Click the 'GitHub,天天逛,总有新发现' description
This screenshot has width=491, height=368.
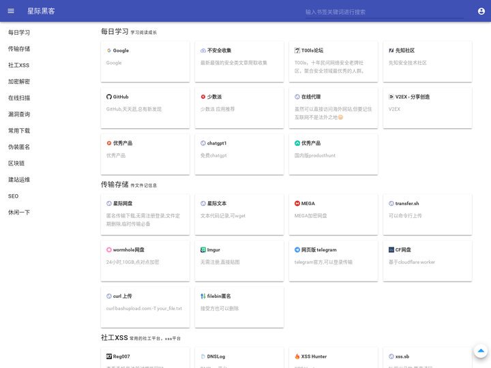134,109
